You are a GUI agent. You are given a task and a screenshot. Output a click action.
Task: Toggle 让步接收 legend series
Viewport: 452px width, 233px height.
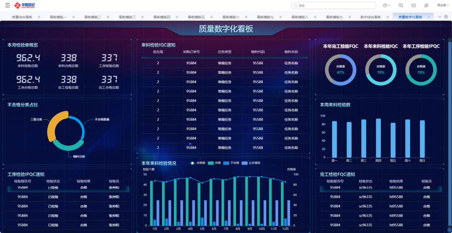click(x=251, y=163)
